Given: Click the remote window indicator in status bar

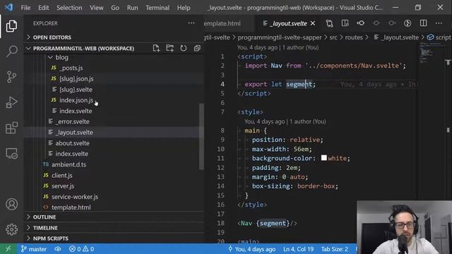Looking at the screenshot, I should point(8,249).
